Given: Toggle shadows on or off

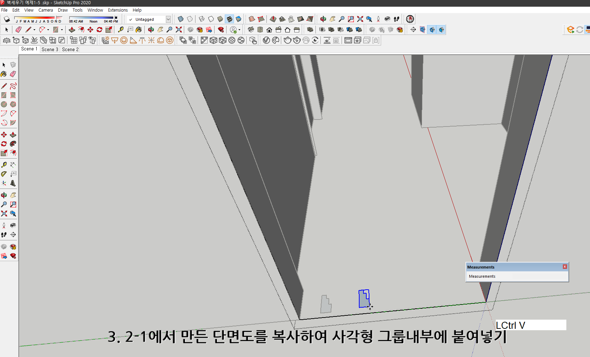Looking at the screenshot, I should point(6,19).
